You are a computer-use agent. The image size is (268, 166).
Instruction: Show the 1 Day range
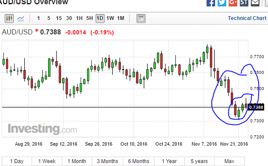17,161
